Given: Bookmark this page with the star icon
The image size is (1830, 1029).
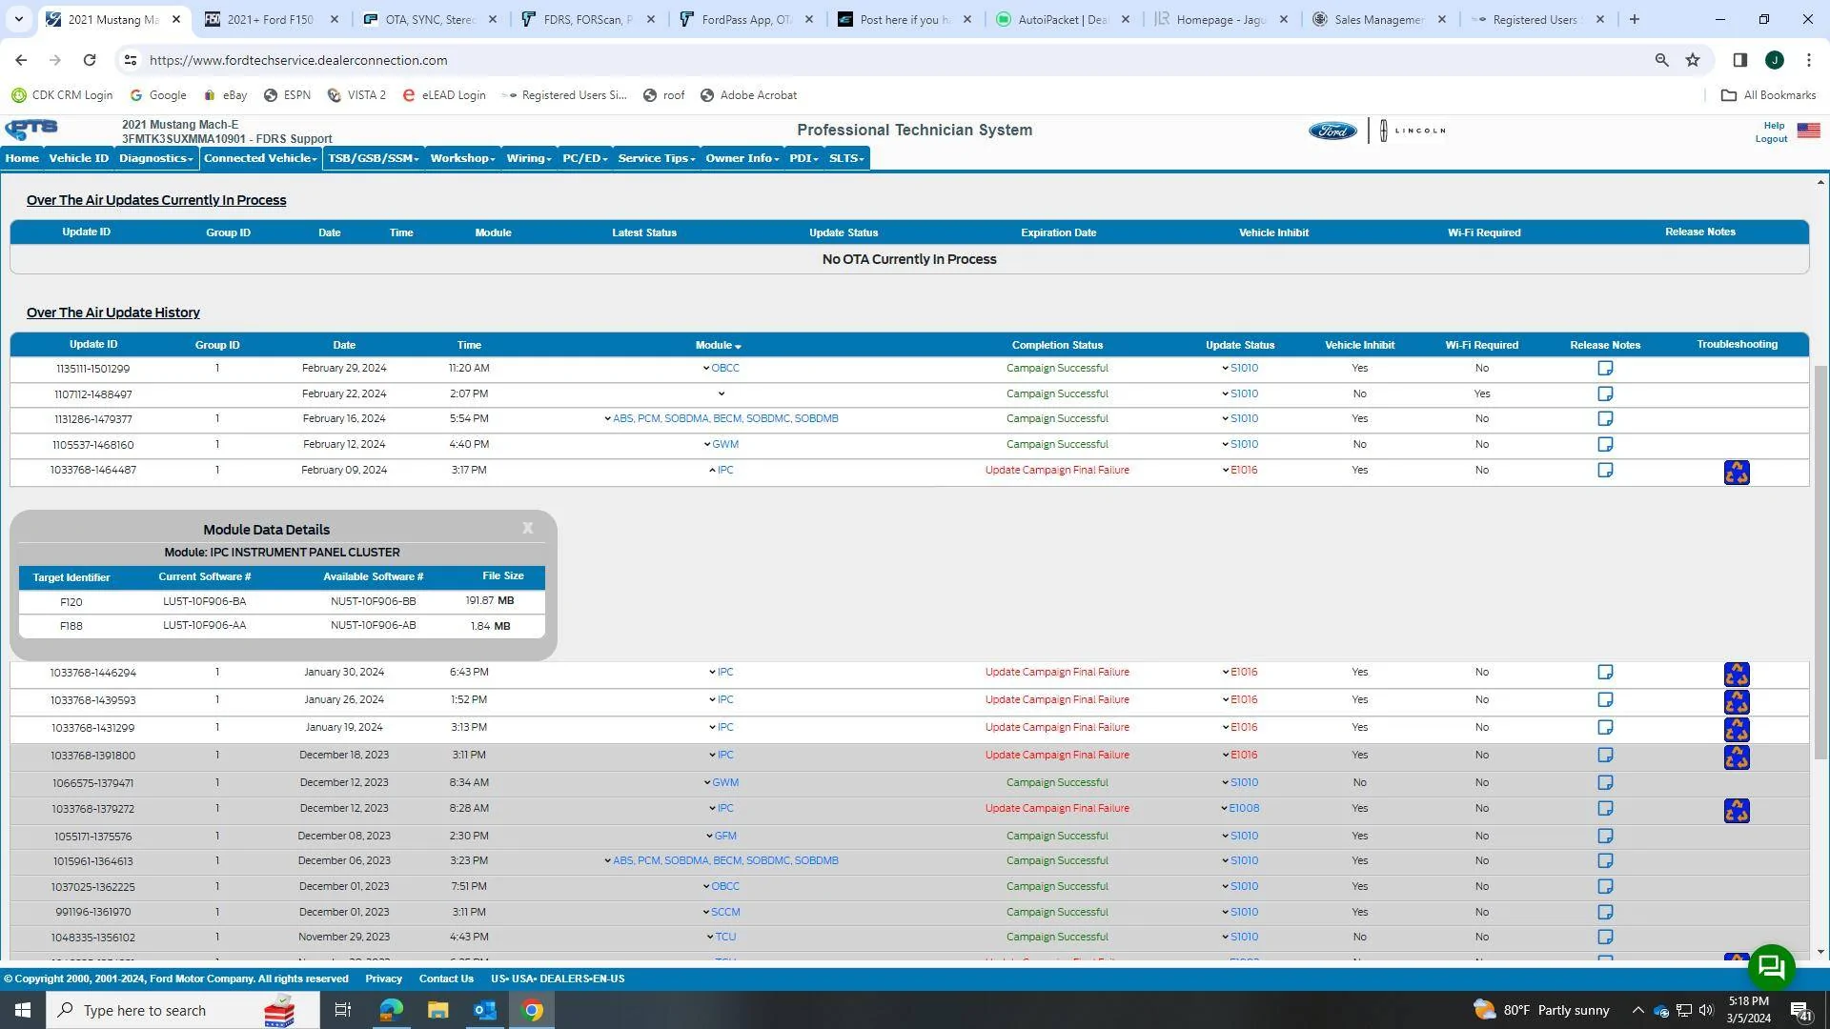Looking at the screenshot, I should pyautogui.click(x=1693, y=60).
